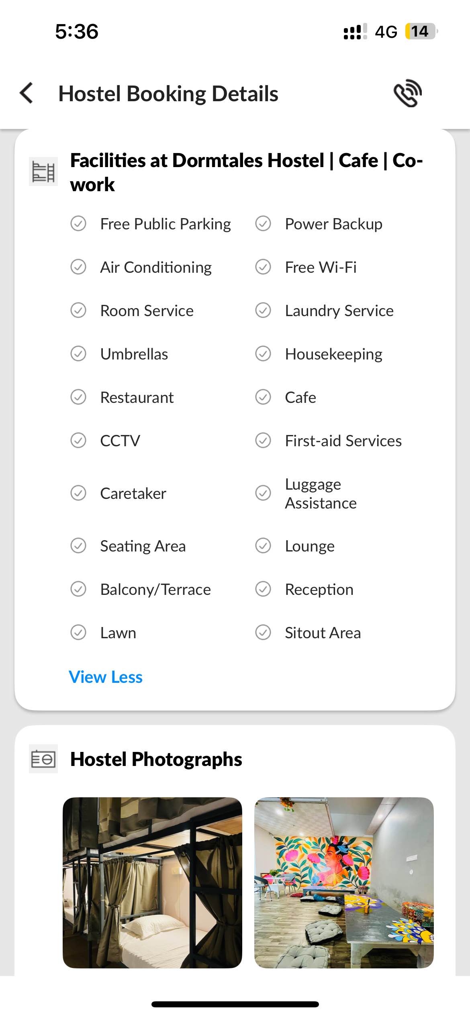Tap the Hostel Booking Details title
Viewport: 470px width, 1017px height.
168,94
